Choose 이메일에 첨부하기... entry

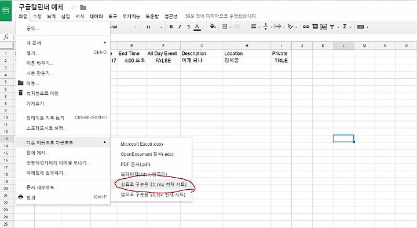point(63,173)
